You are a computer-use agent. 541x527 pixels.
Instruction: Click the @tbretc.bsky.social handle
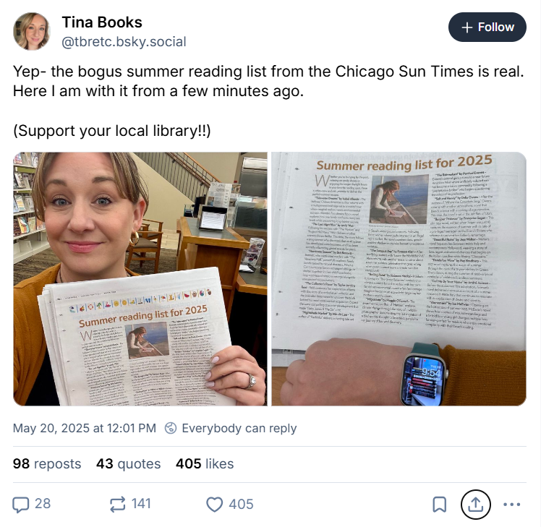[124, 42]
